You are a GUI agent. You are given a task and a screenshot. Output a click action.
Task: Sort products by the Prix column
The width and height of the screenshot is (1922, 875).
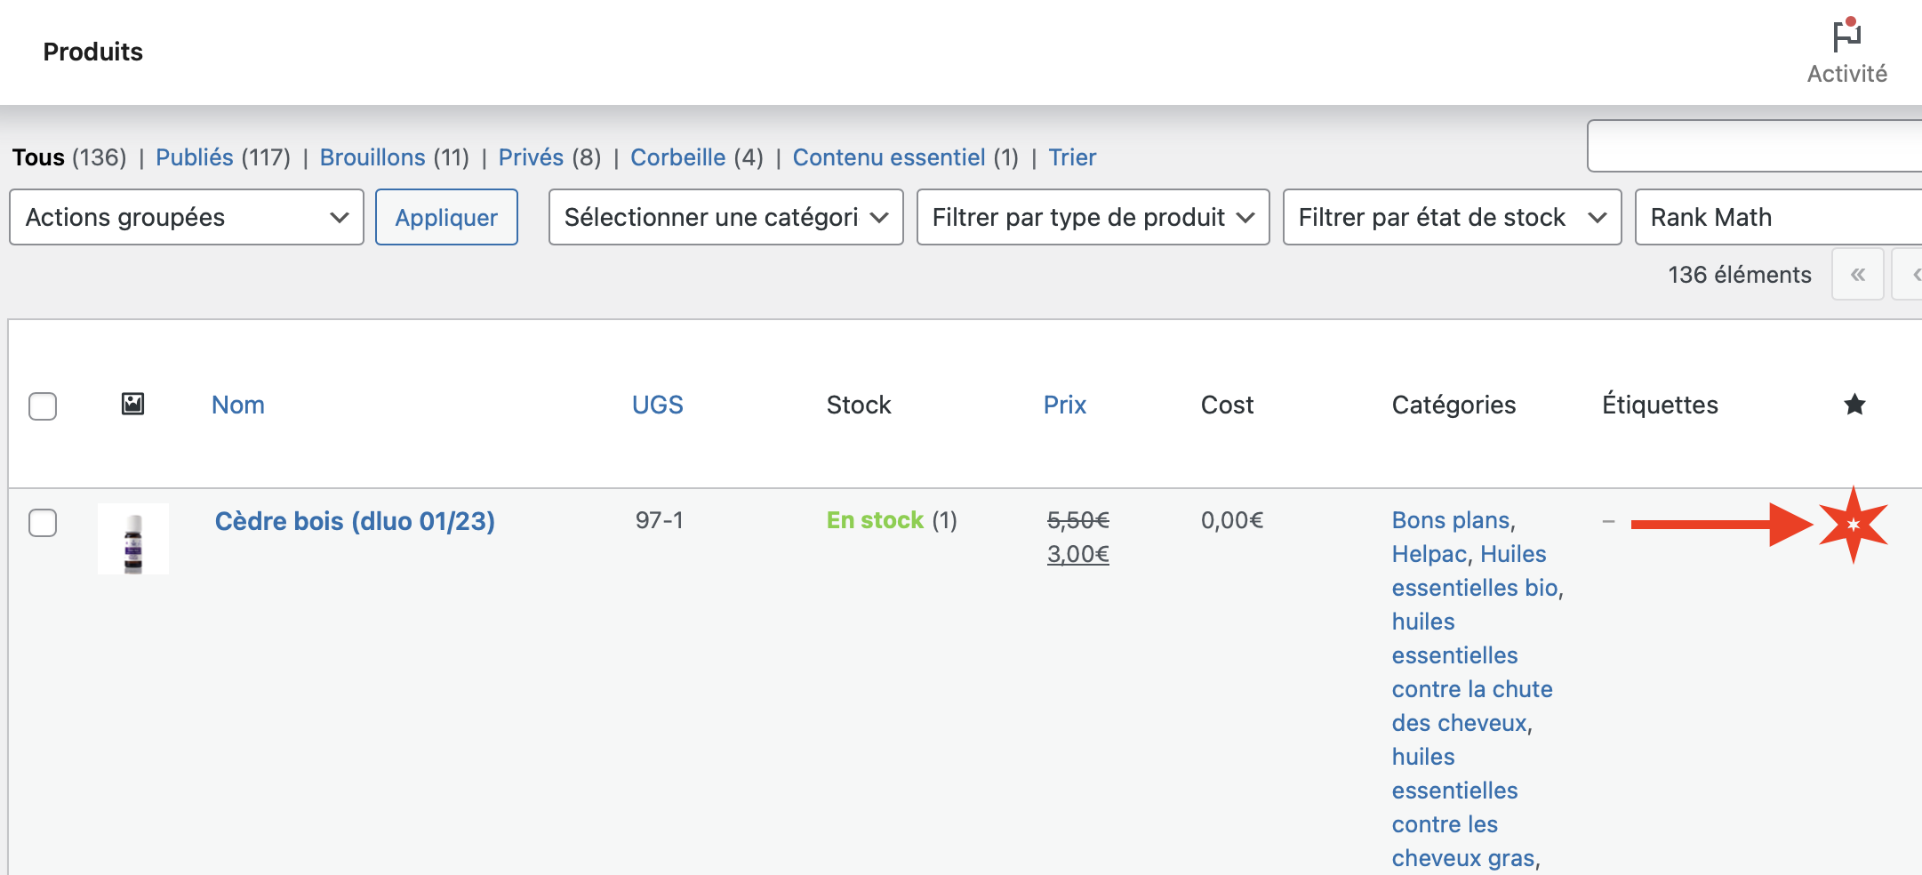tap(1064, 405)
